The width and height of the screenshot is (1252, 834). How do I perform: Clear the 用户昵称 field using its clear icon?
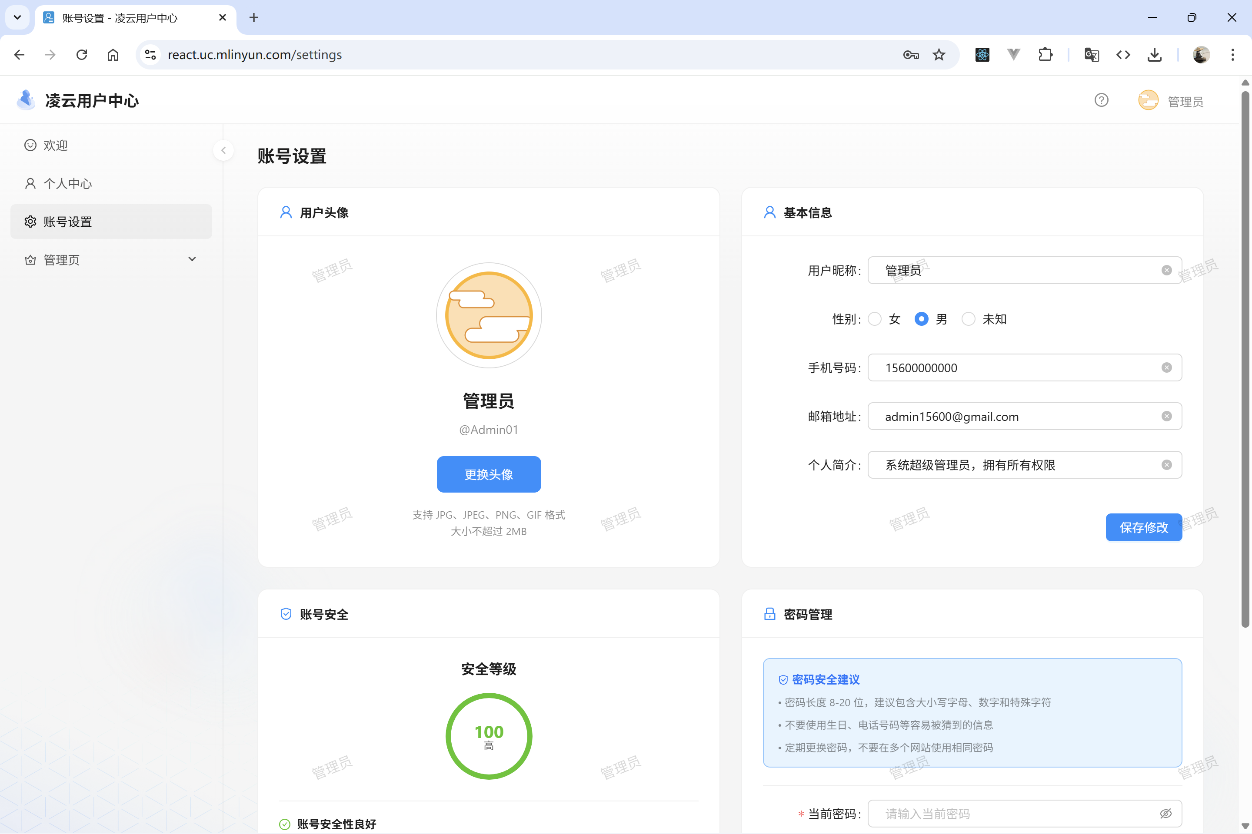1167,270
